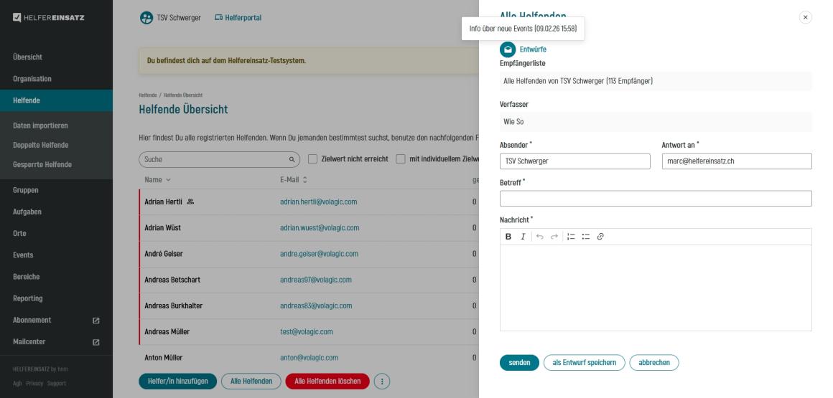Open the Entwürfe drafts link

533,49
